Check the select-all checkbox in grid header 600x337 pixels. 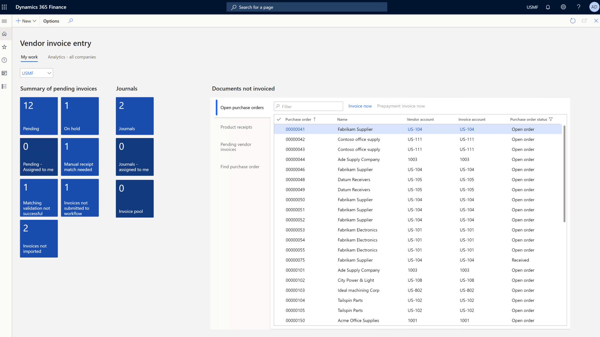tap(279, 119)
